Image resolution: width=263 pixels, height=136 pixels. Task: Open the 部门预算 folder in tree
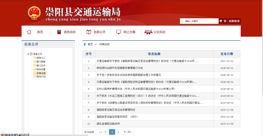pyautogui.click(x=39, y=62)
